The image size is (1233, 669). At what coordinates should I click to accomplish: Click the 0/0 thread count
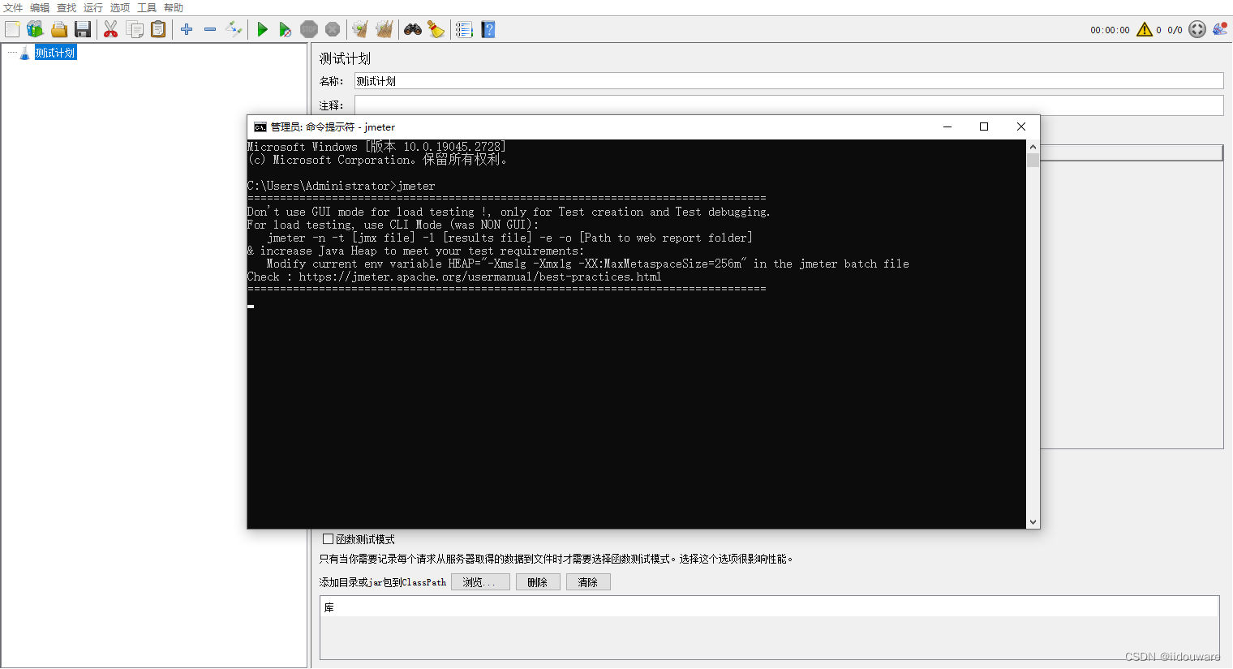tap(1175, 30)
